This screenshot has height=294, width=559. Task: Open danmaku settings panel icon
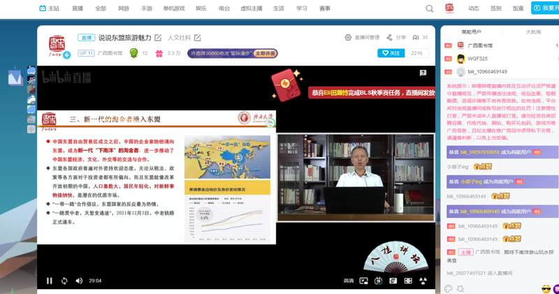[x=393, y=281]
